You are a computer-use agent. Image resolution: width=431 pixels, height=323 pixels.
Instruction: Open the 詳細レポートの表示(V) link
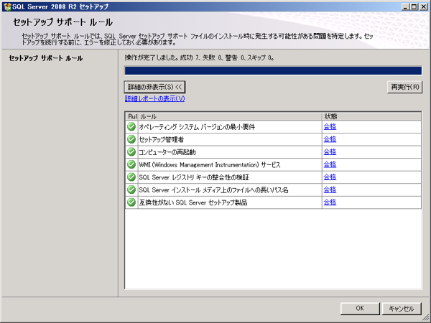(x=154, y=98)
